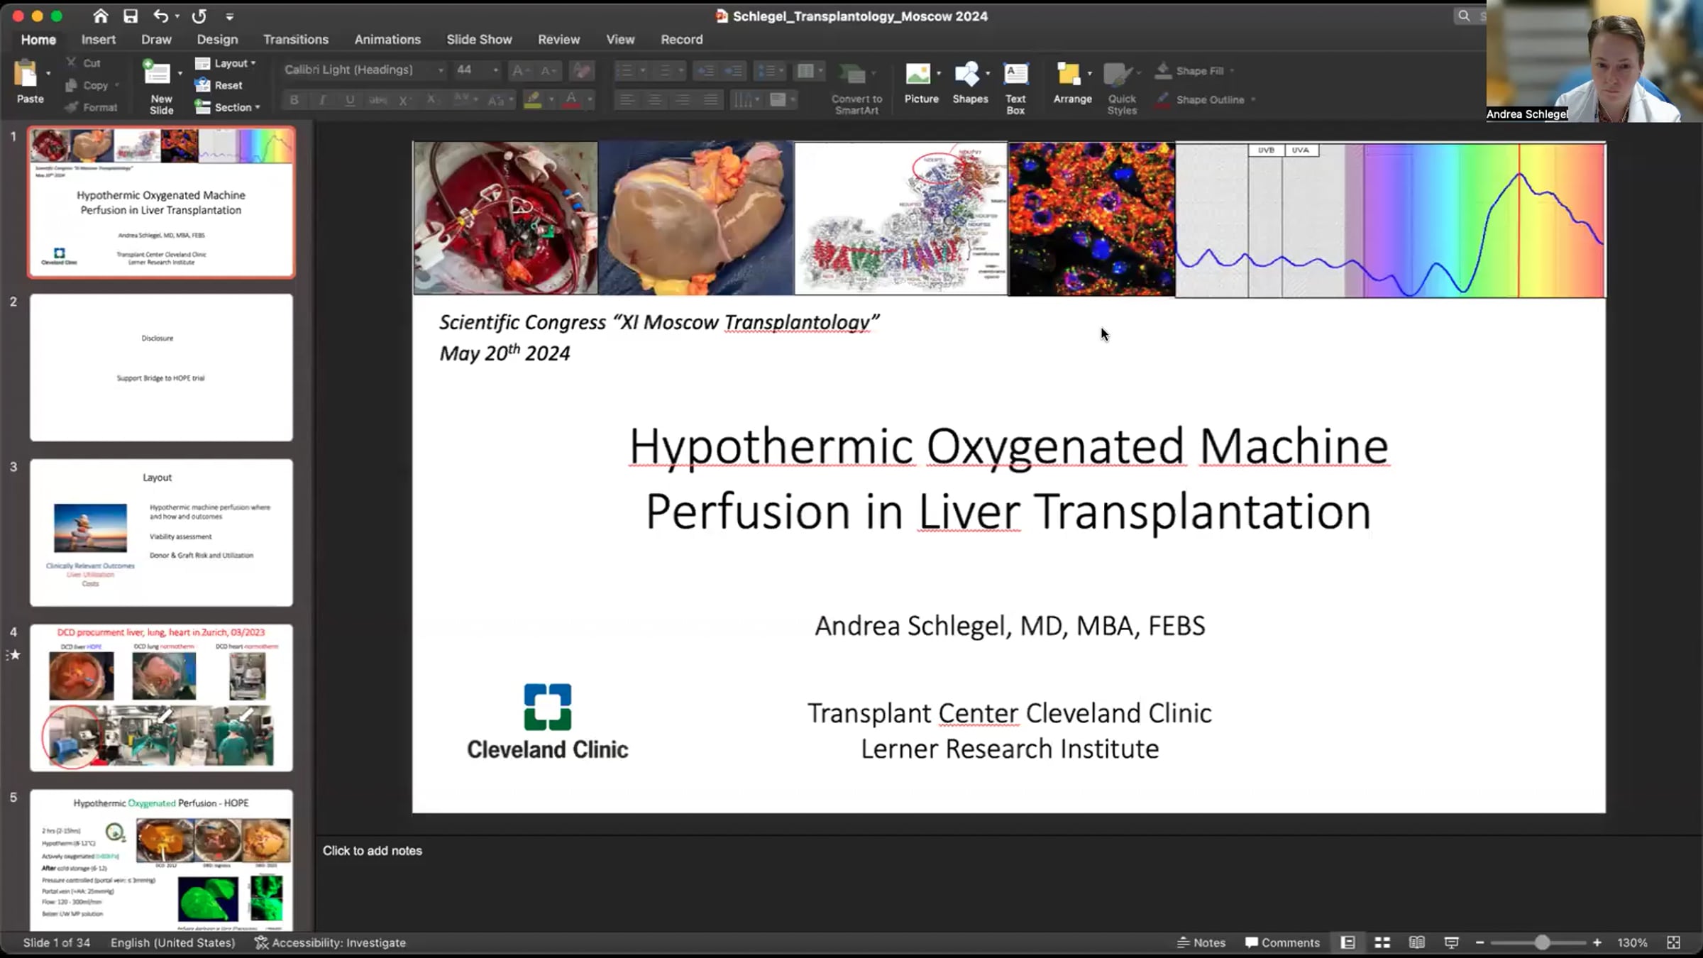Viewport: 1703px width, 958px height.
Task: Toggle the Comments pane
Action: [1282, 942]
